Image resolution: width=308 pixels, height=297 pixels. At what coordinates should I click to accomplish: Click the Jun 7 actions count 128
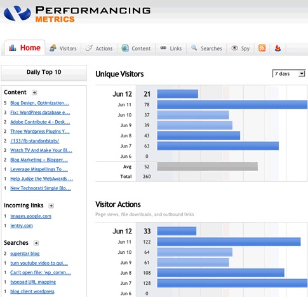[147, 283]
